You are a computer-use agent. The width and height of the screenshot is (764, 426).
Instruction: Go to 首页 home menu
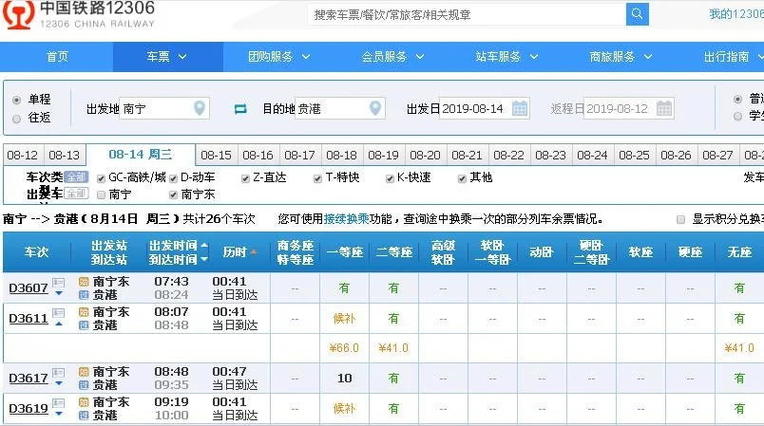(57, 57)
